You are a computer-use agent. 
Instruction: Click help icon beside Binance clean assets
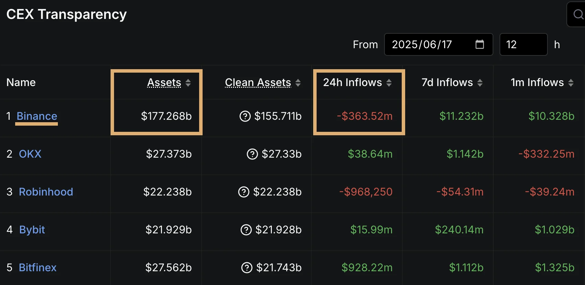point(245,116)
